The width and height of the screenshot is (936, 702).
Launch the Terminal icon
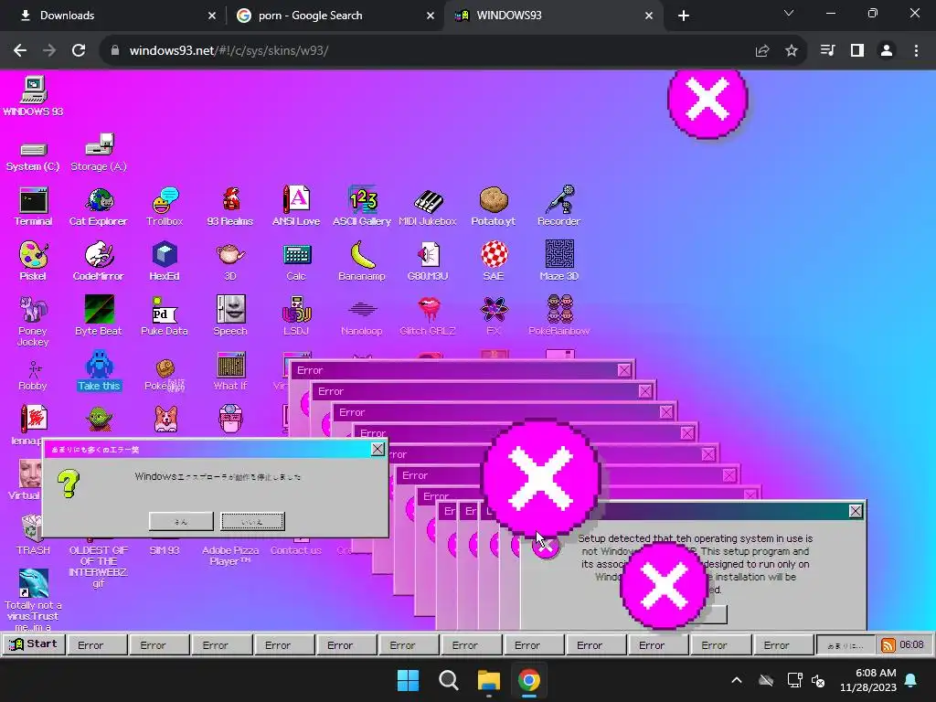[33, 207]
